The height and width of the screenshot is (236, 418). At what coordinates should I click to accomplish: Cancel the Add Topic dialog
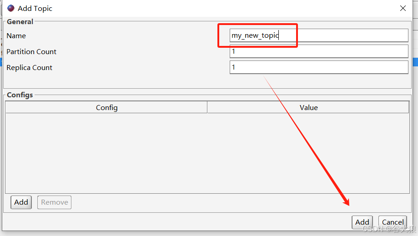point(393,222)
